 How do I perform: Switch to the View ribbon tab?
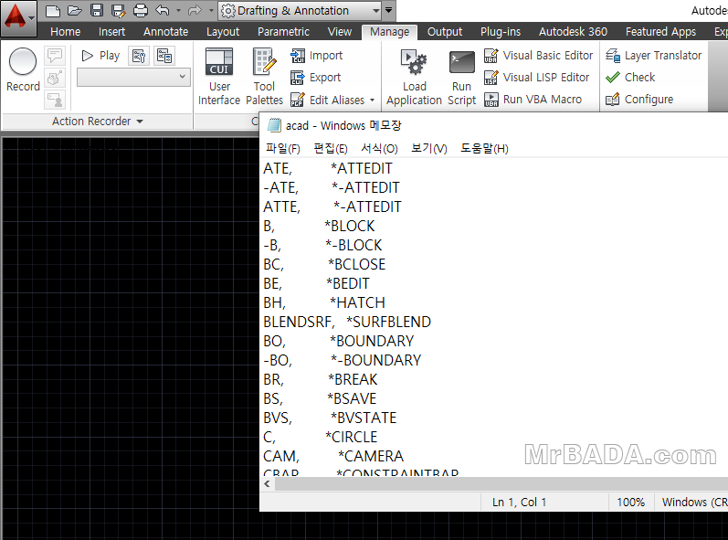pyautogui.click(x=340, y=32)
